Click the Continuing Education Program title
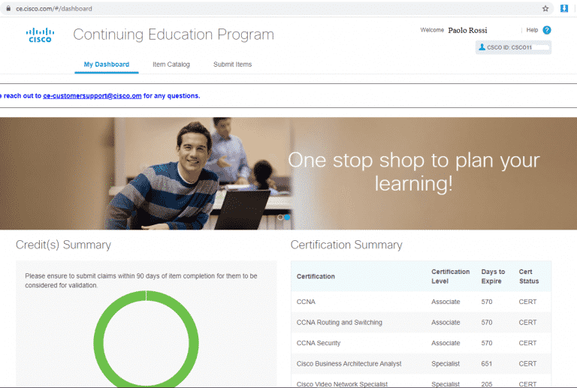Screen dimensions: 577x388 [x=174, y=35]
